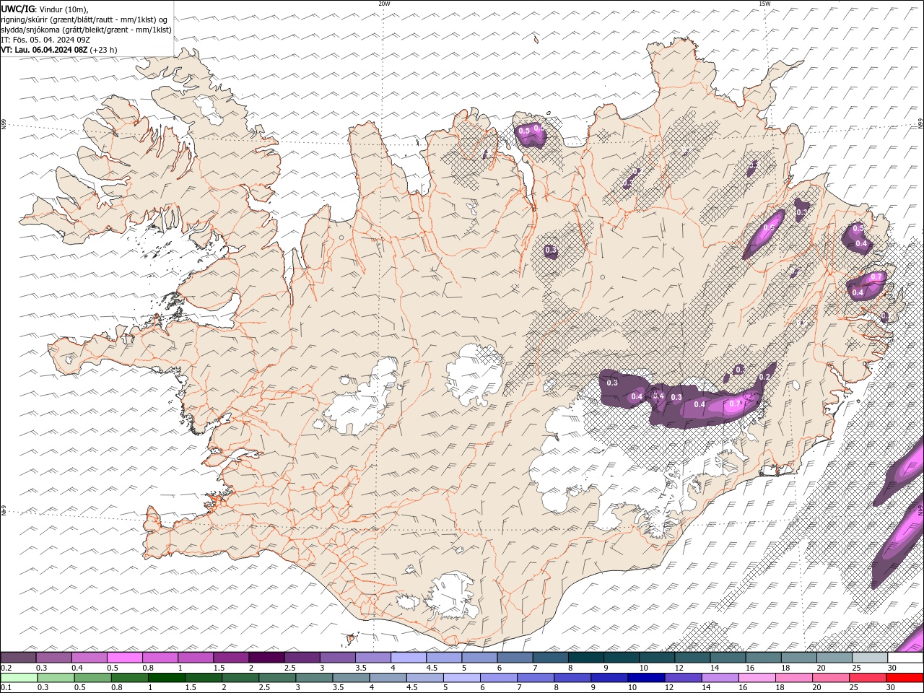
Task: Pick the upper legend swatch labeled 1.5
Action: pos(231,658)
